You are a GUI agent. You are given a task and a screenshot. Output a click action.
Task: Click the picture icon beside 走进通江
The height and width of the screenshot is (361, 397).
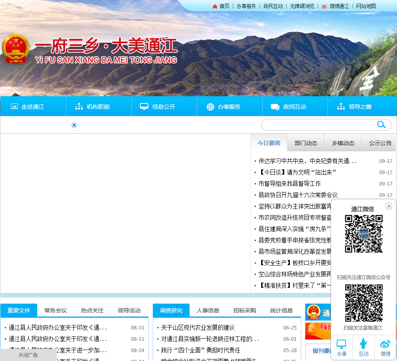(14, 106)
